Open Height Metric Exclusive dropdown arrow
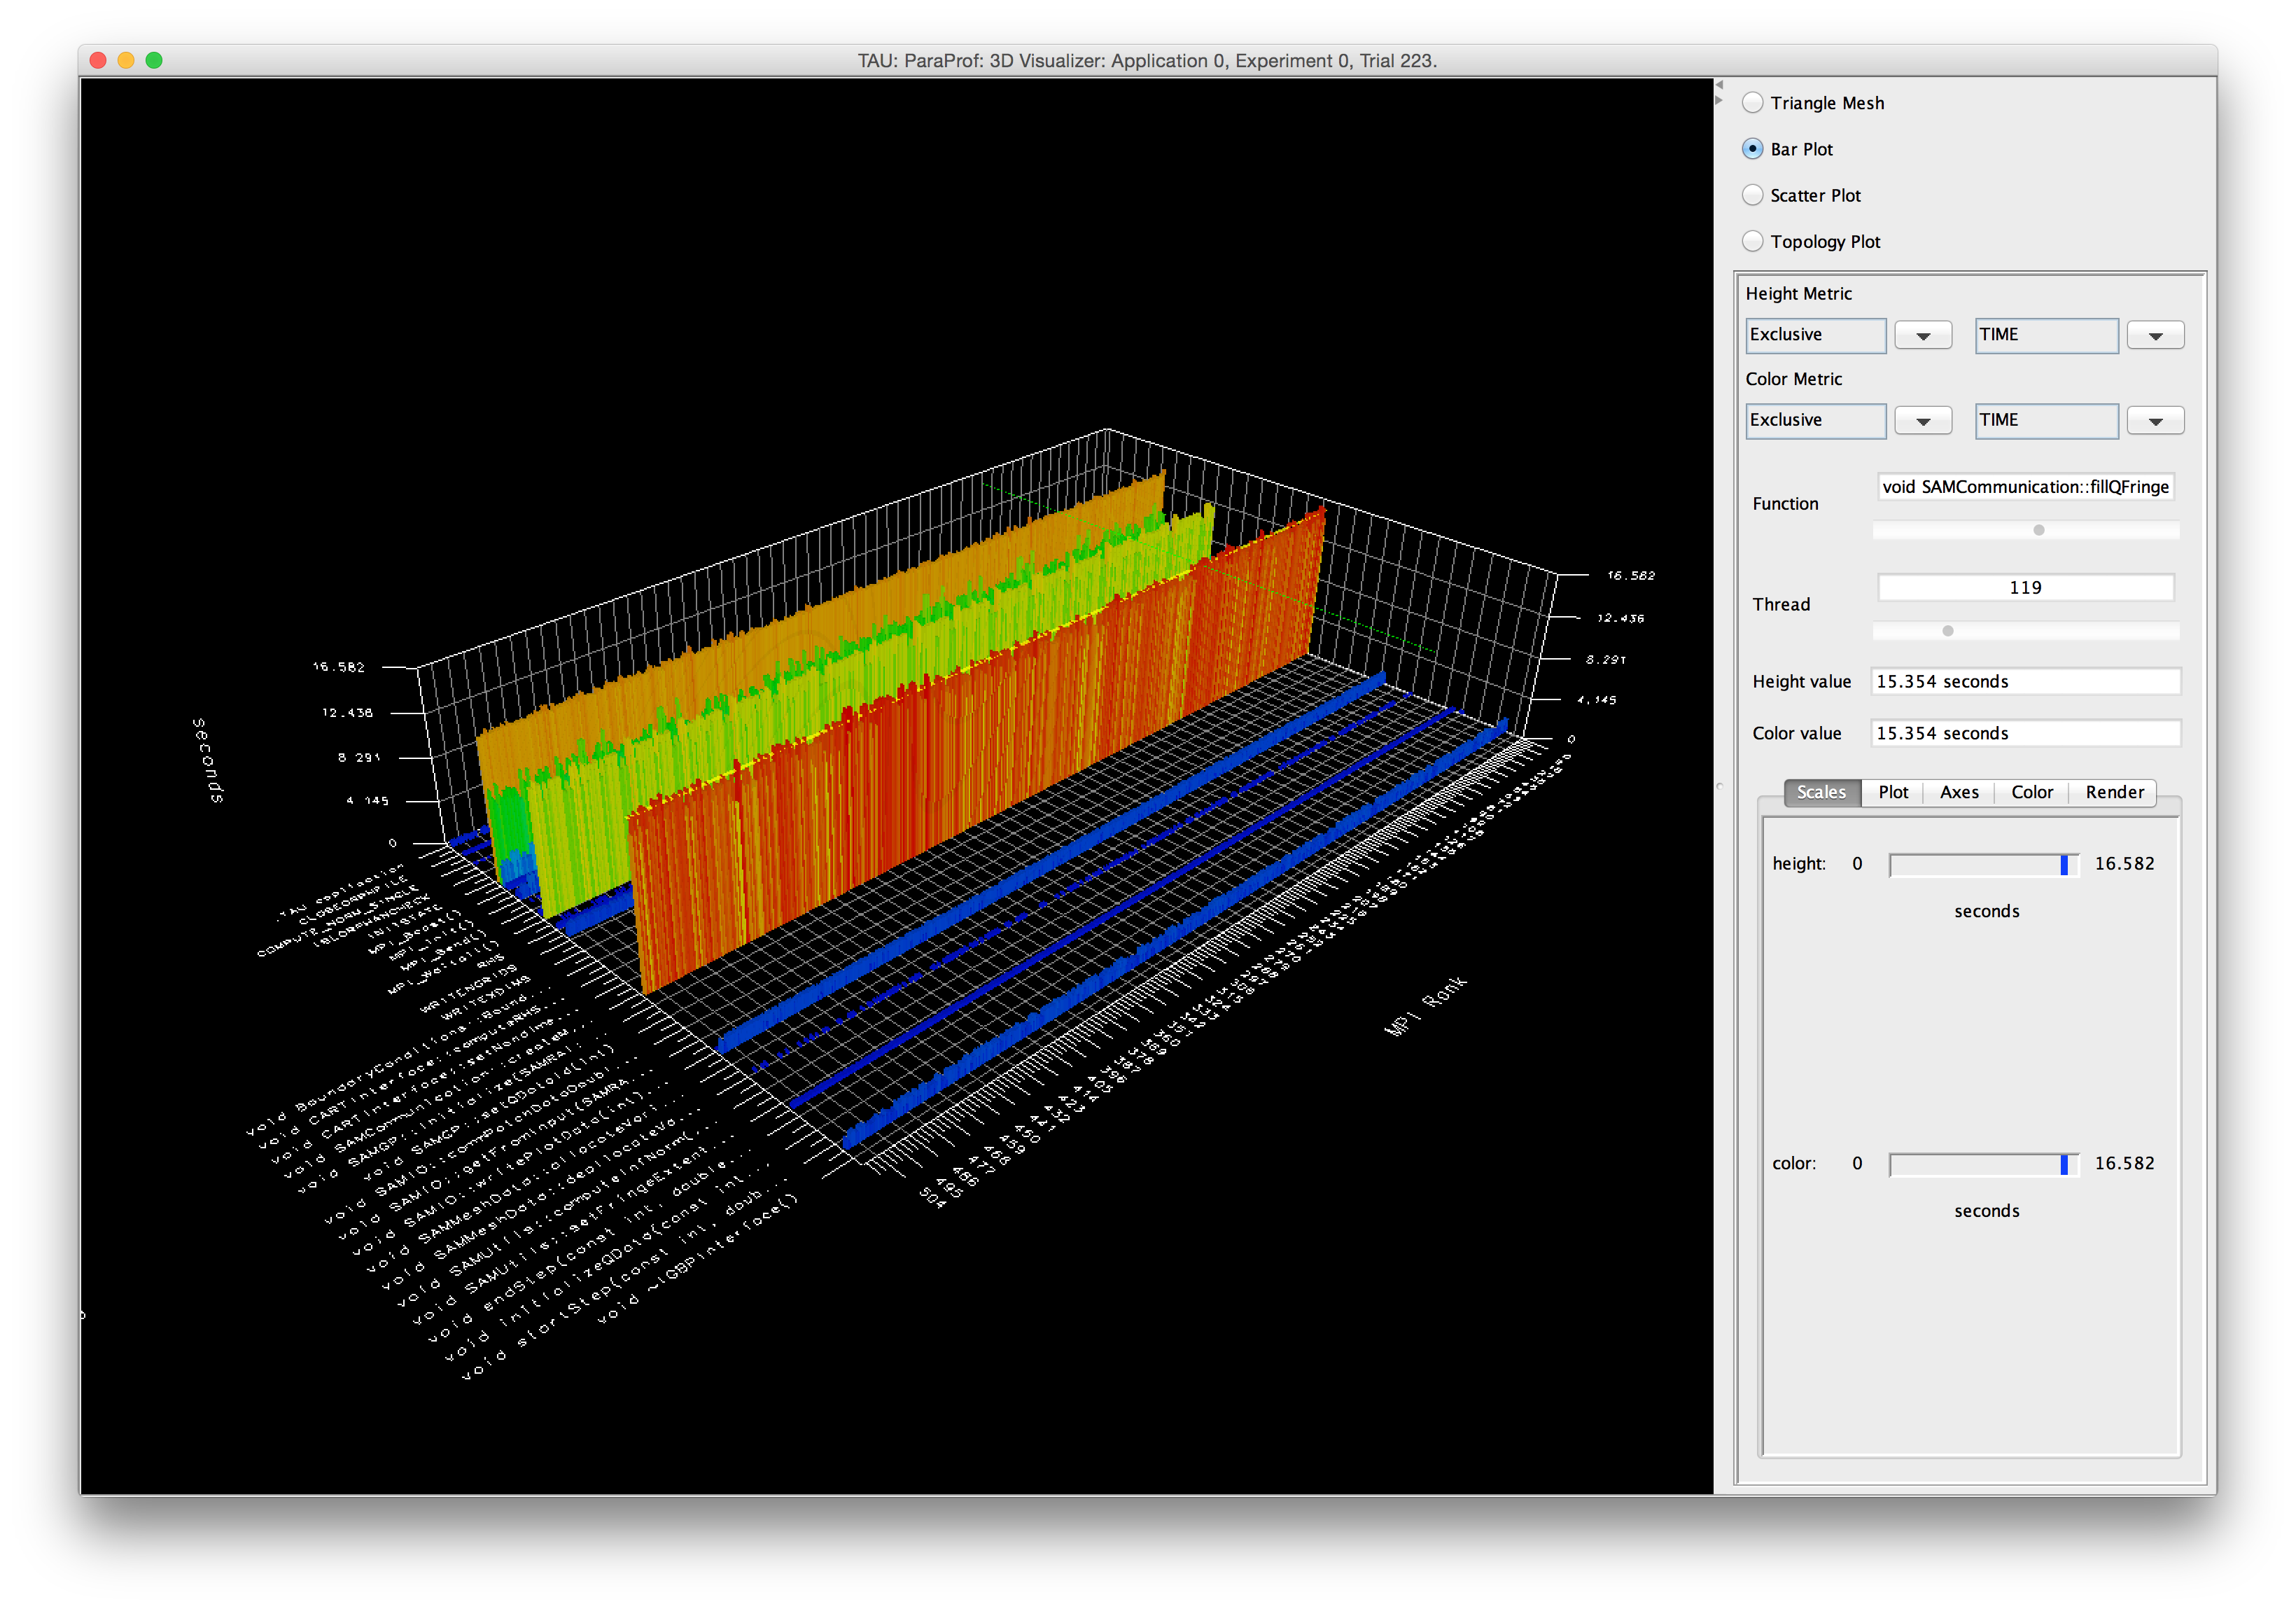2296x1609 pixels. tap(1922, 335)
